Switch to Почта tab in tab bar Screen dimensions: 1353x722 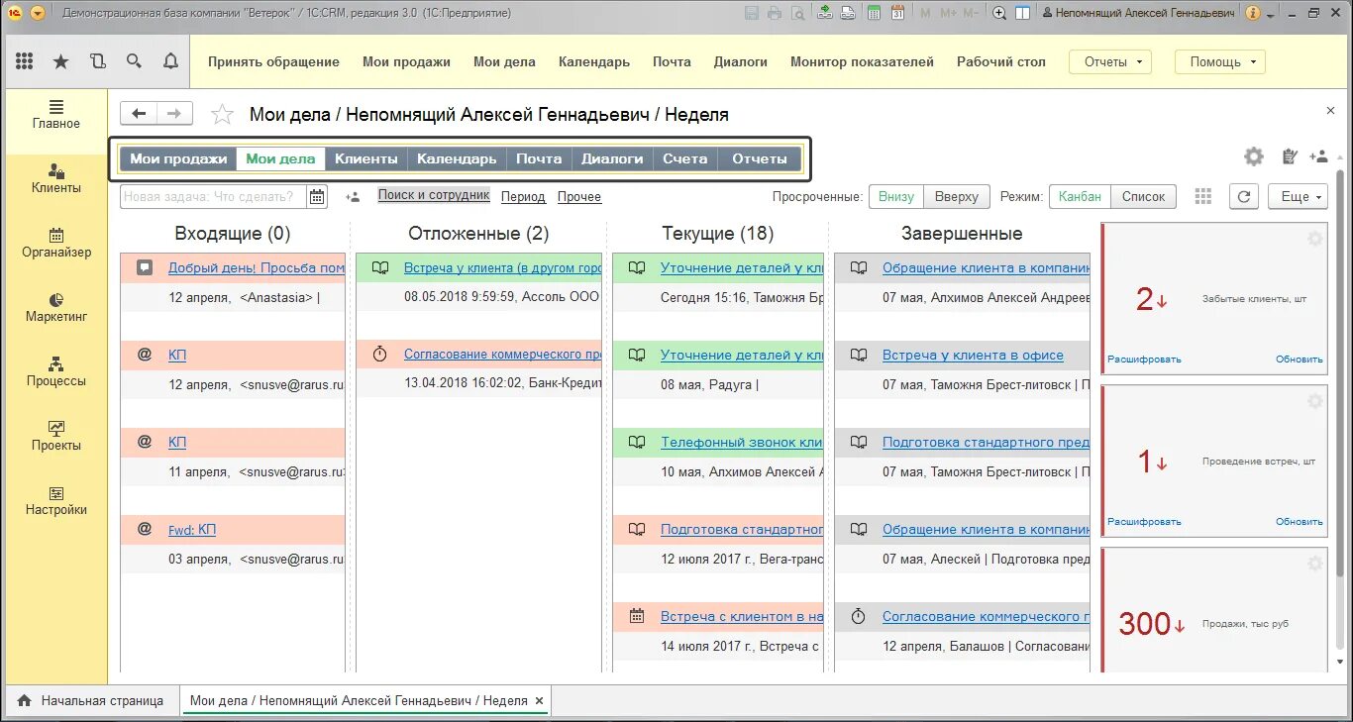539,158
